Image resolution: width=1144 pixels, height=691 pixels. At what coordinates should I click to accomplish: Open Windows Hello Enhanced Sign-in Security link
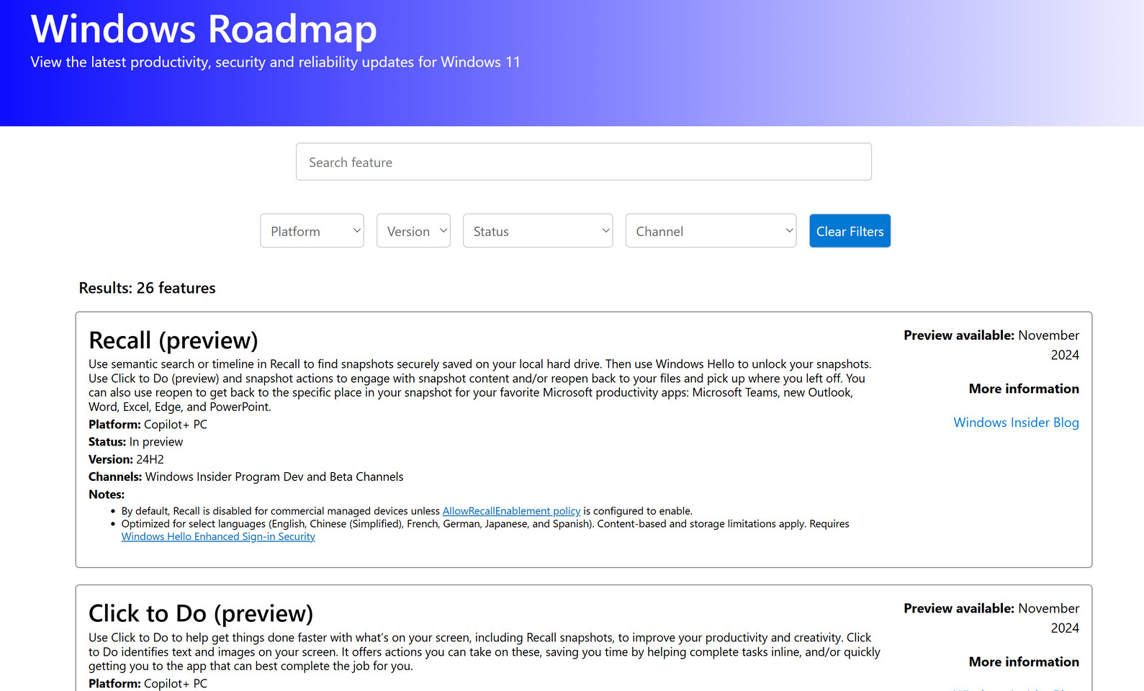pos(218,536)
